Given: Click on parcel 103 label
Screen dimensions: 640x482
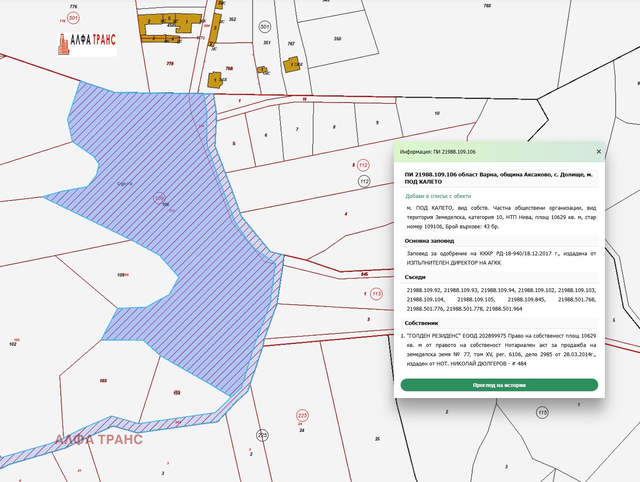Looking at the screenshot, I should pos(103,381).
